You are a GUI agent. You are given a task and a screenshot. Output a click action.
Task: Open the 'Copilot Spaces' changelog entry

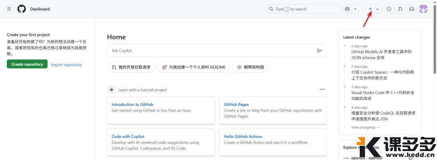tap(383, 75)
